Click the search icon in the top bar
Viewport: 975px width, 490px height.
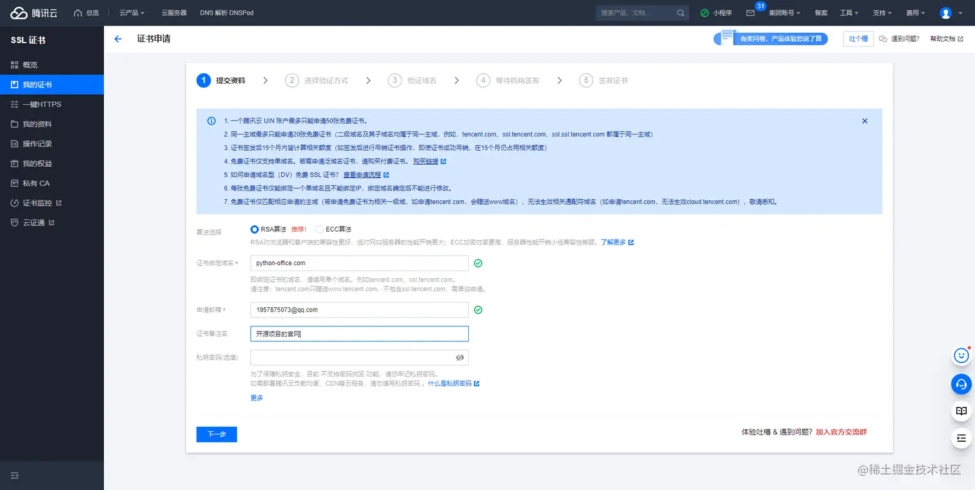[x=680, y=12]
